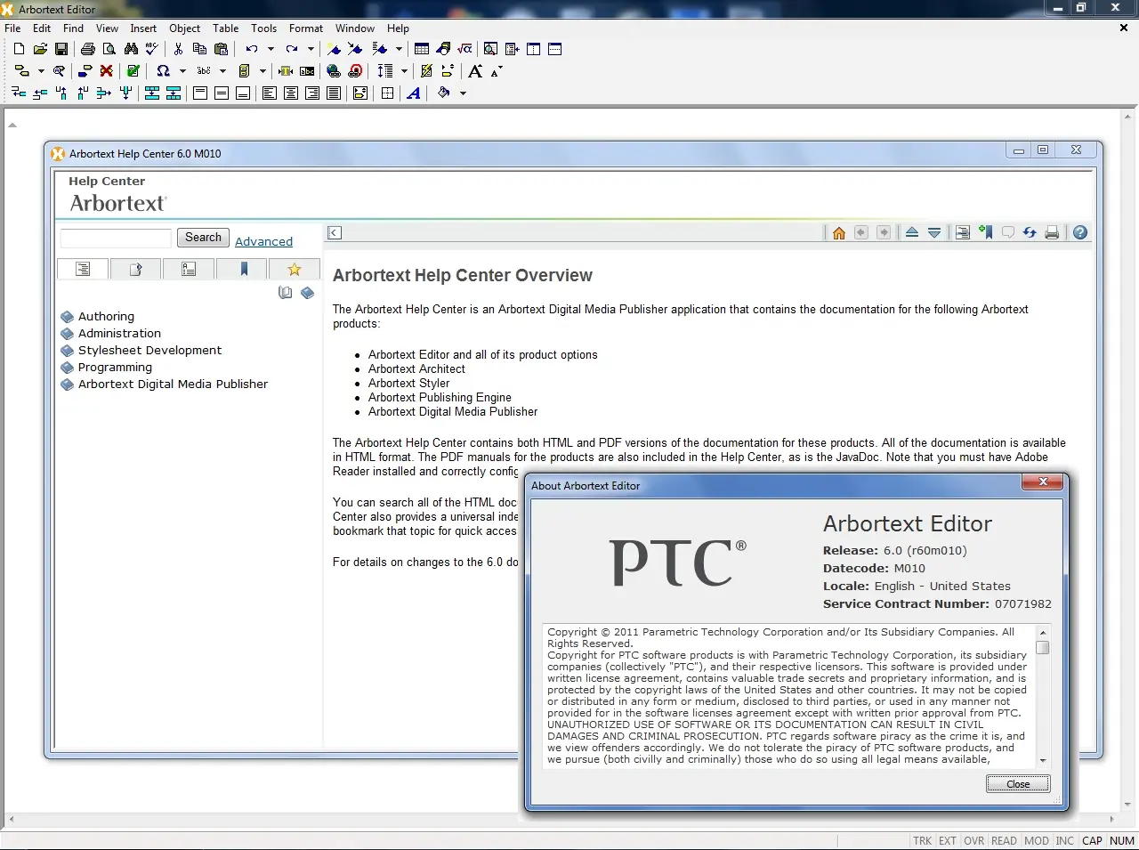Switch to the favorites star tab

click(x=295, y=269)
